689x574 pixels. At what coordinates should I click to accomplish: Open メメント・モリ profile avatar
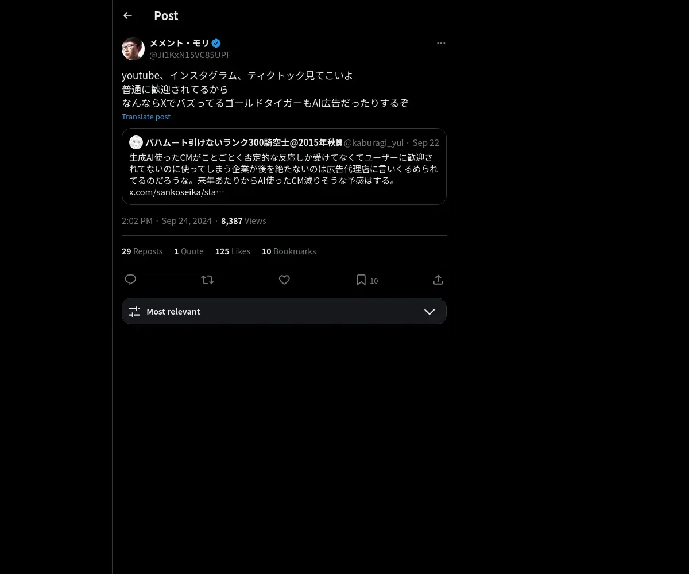coord(133,49)
